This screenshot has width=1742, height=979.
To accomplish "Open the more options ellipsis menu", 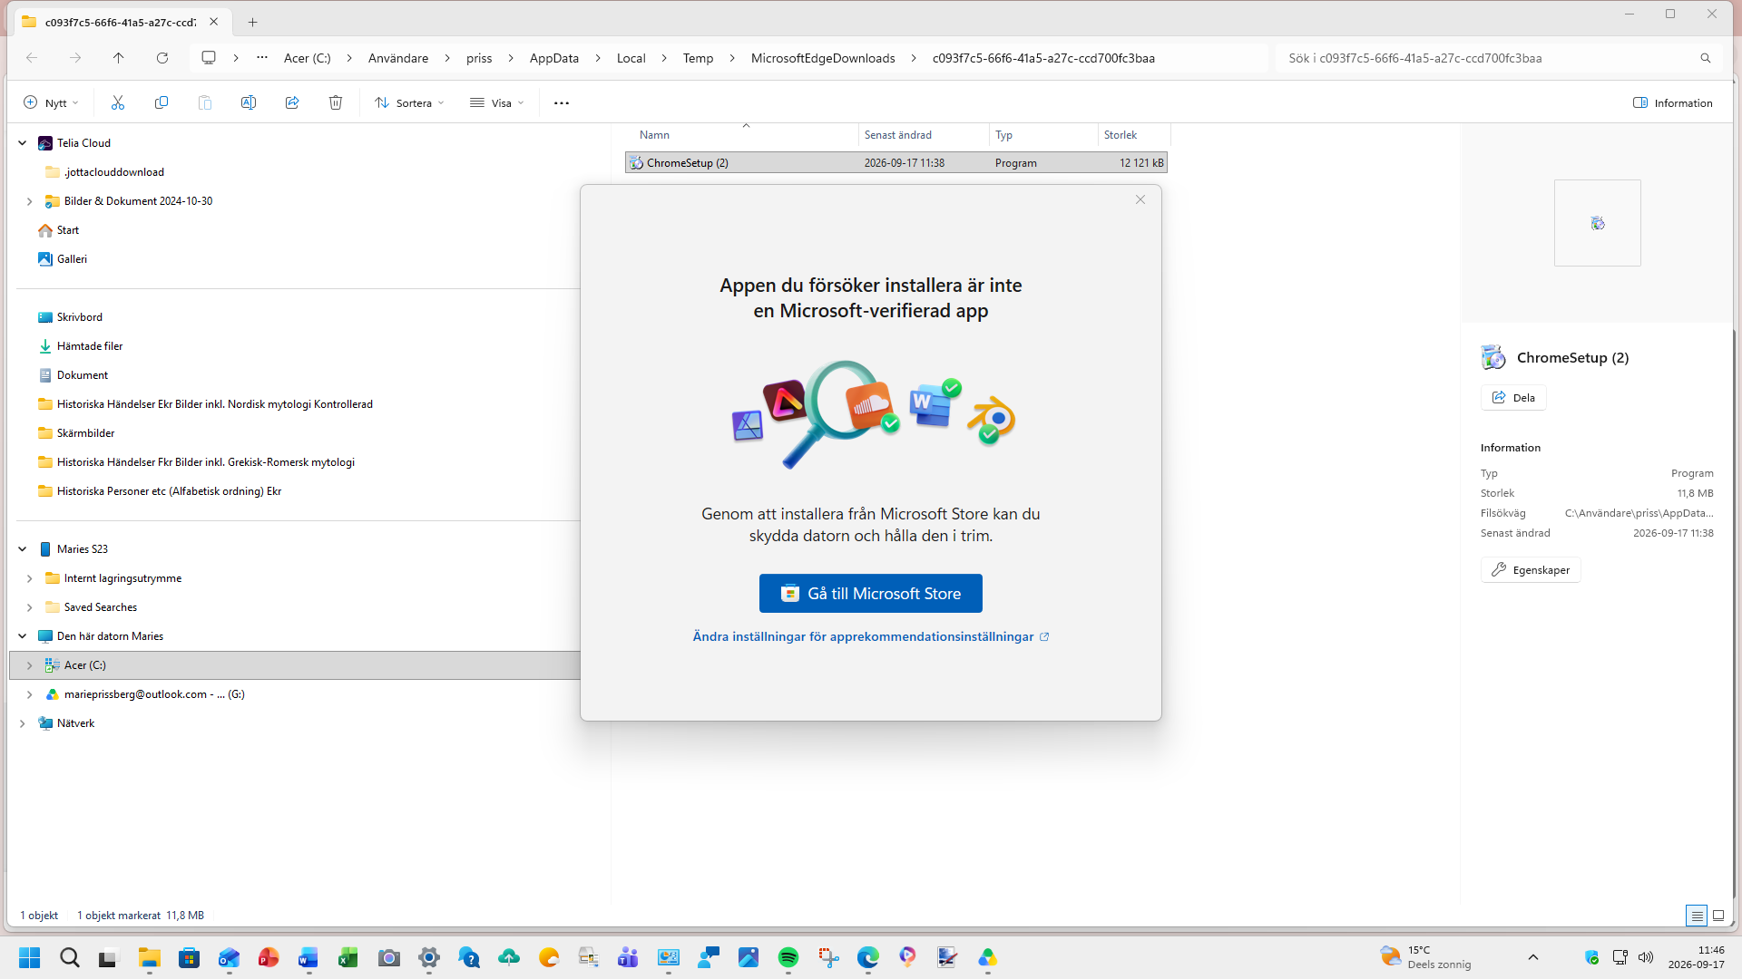I will click(562, 103).
